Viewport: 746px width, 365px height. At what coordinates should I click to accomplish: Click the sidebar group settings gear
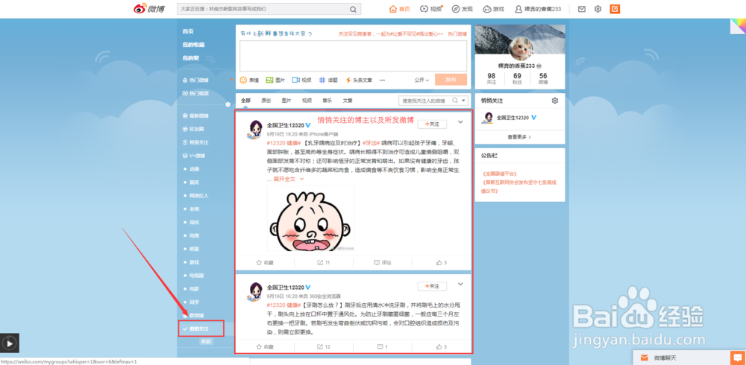pos(228,104)
